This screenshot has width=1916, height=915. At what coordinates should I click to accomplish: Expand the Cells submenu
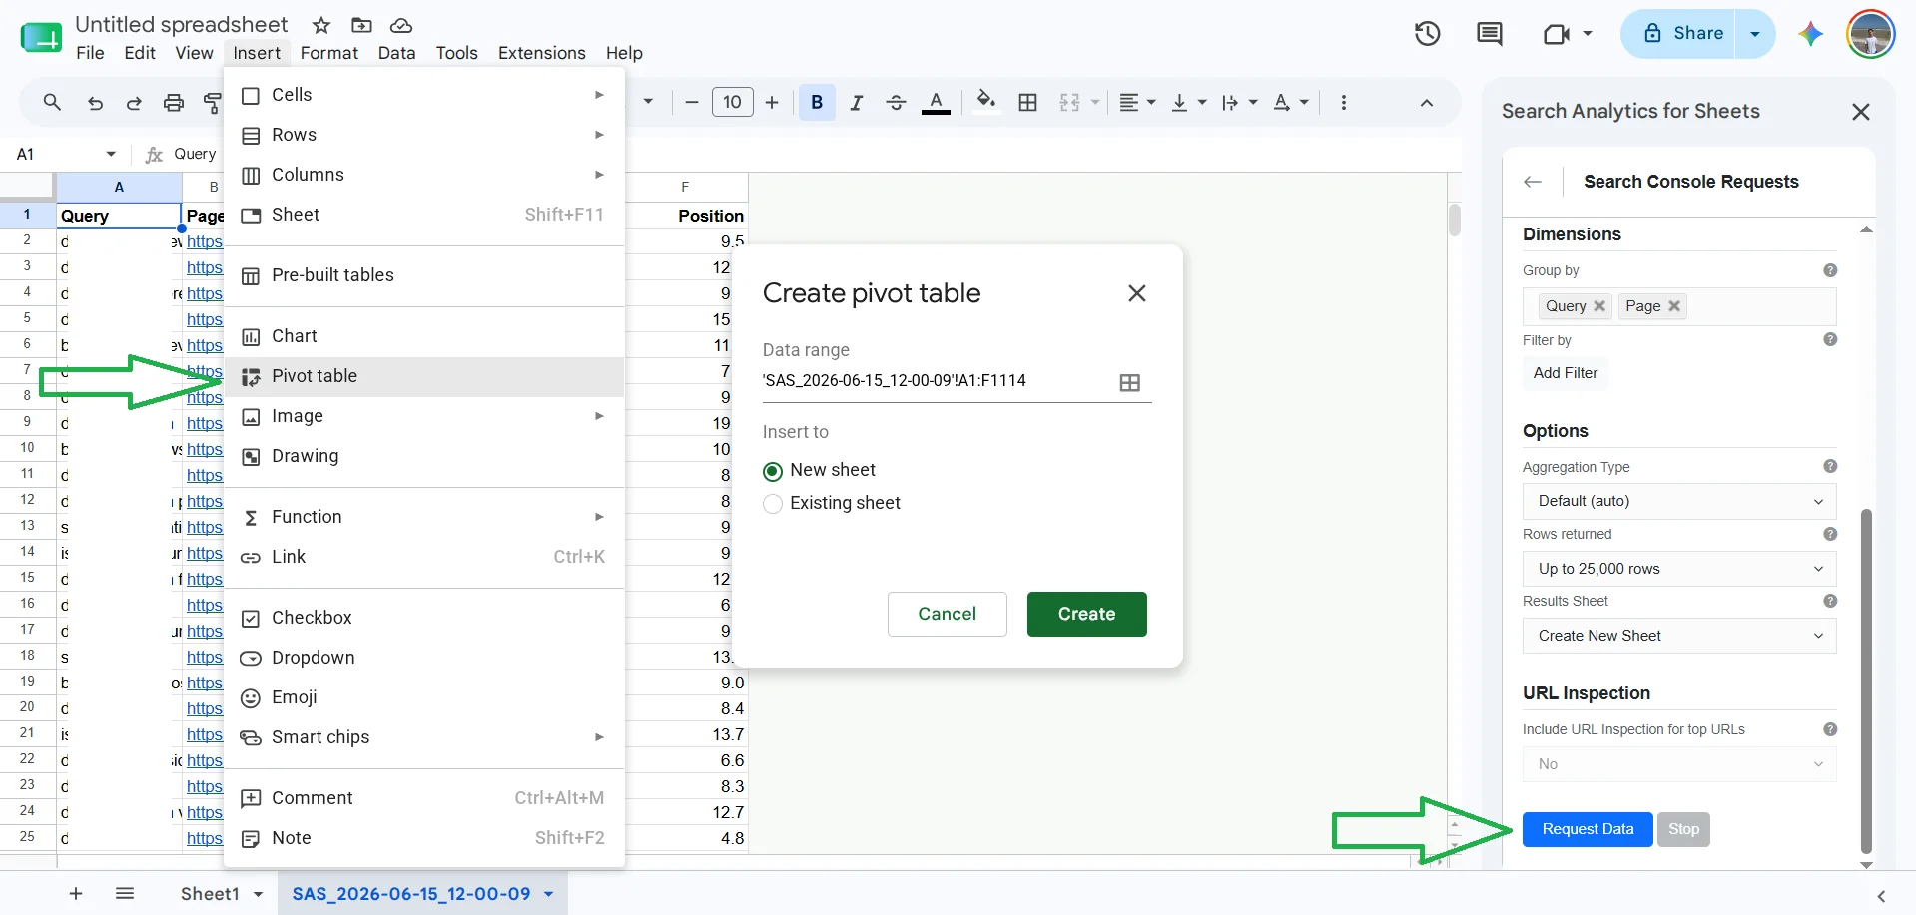[x=424, y=95]
